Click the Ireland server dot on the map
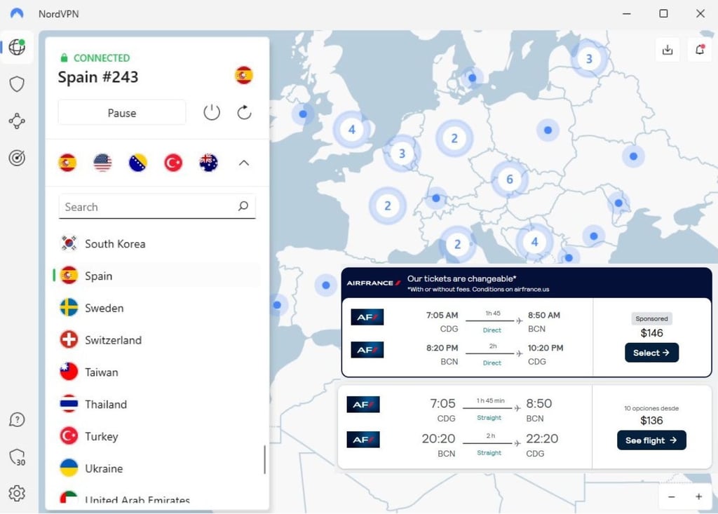This screenshot has height=514, width=718. click(303, 114)
